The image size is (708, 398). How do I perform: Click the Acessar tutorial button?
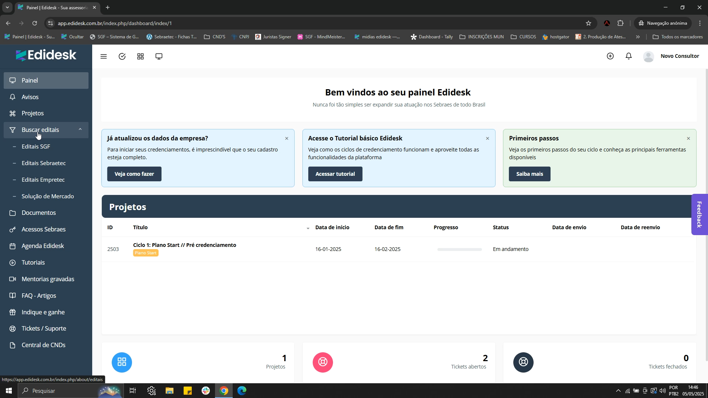(335, 174)
